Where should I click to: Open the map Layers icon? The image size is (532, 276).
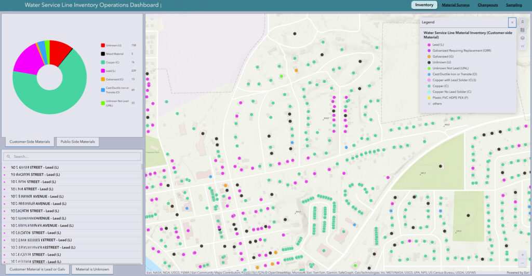(523, 38)
